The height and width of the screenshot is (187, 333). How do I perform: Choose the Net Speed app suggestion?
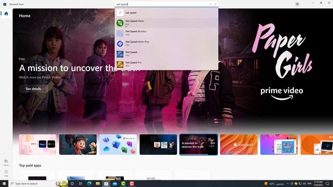click(166, 54)
